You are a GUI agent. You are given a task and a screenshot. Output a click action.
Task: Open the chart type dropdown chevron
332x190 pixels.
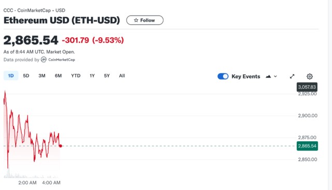[275, 76]
